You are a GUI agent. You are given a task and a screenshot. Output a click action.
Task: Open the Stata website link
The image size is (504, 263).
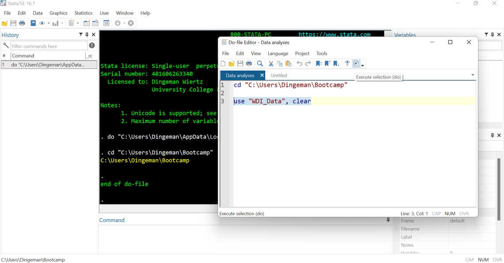(334, 34)
